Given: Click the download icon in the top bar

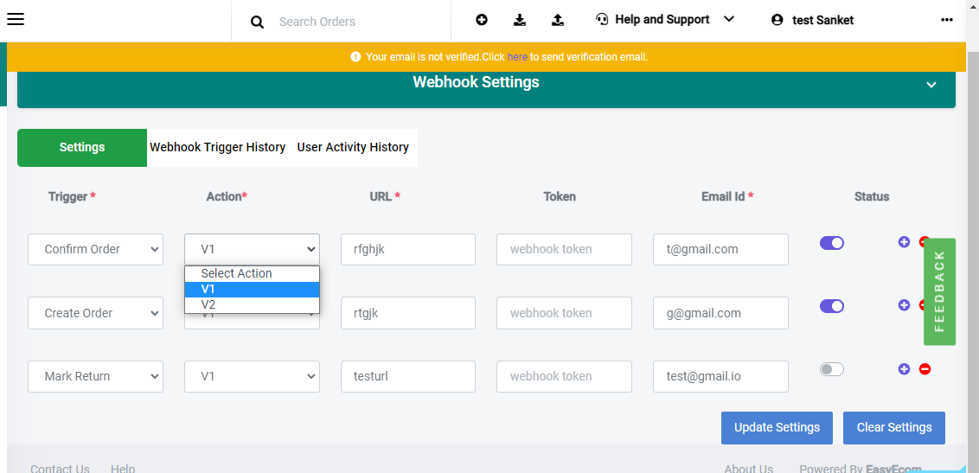Looking at the screenshot, I should click(x=520, y=20).
